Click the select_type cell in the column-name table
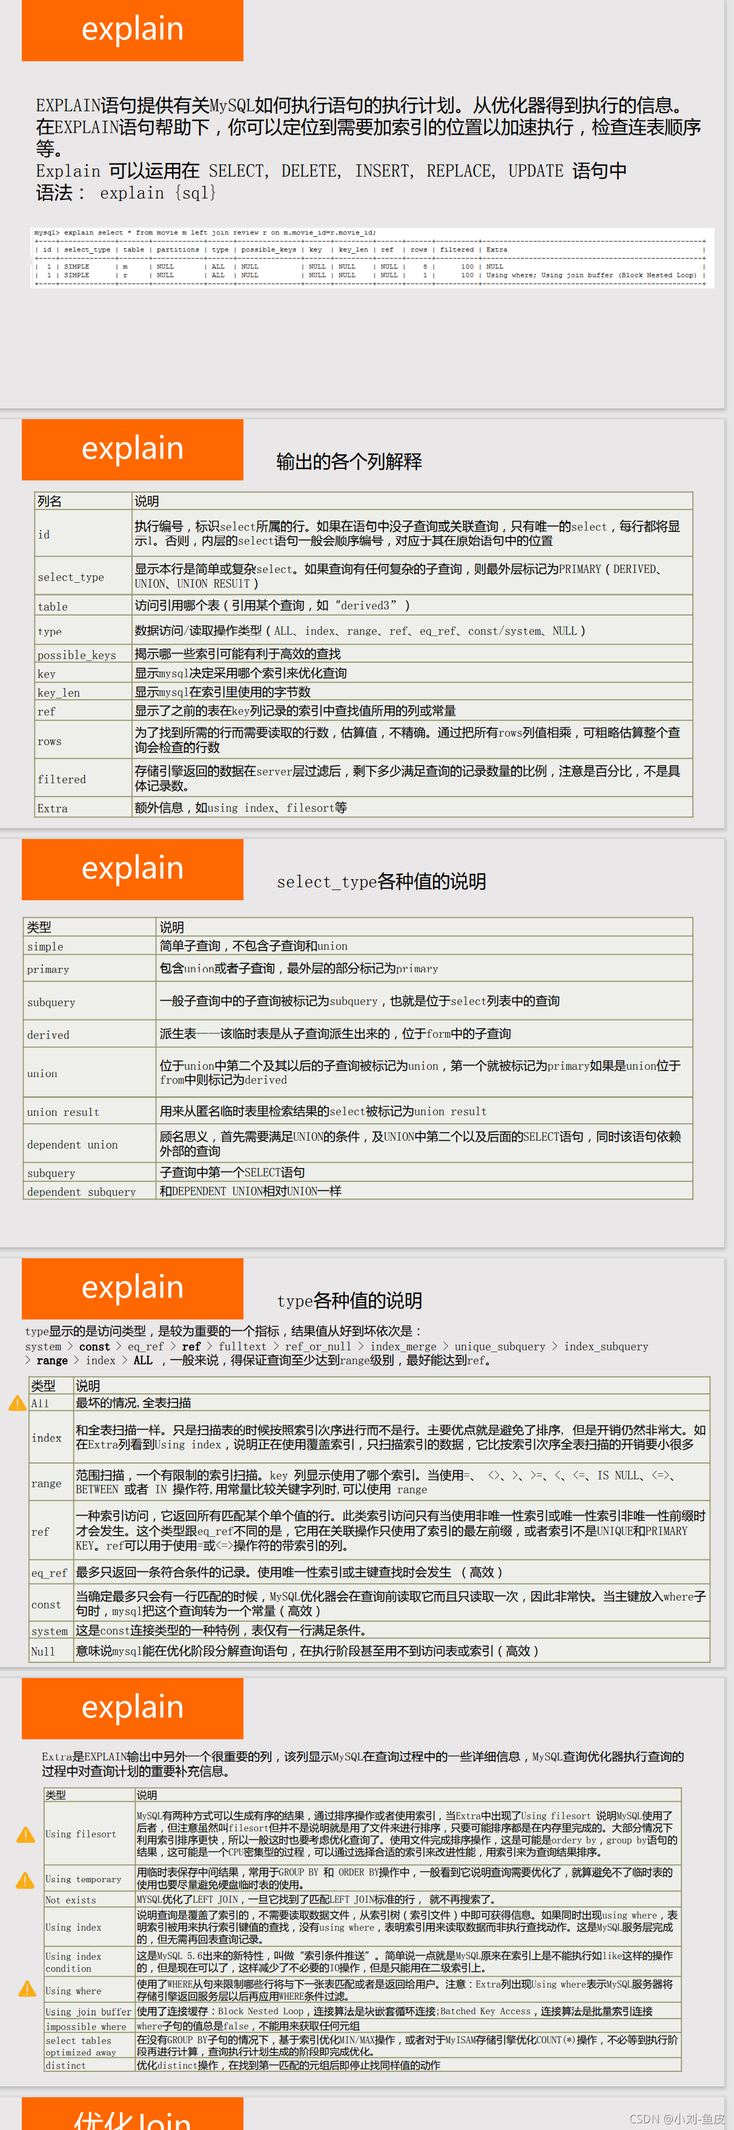 tap(84, 576)
